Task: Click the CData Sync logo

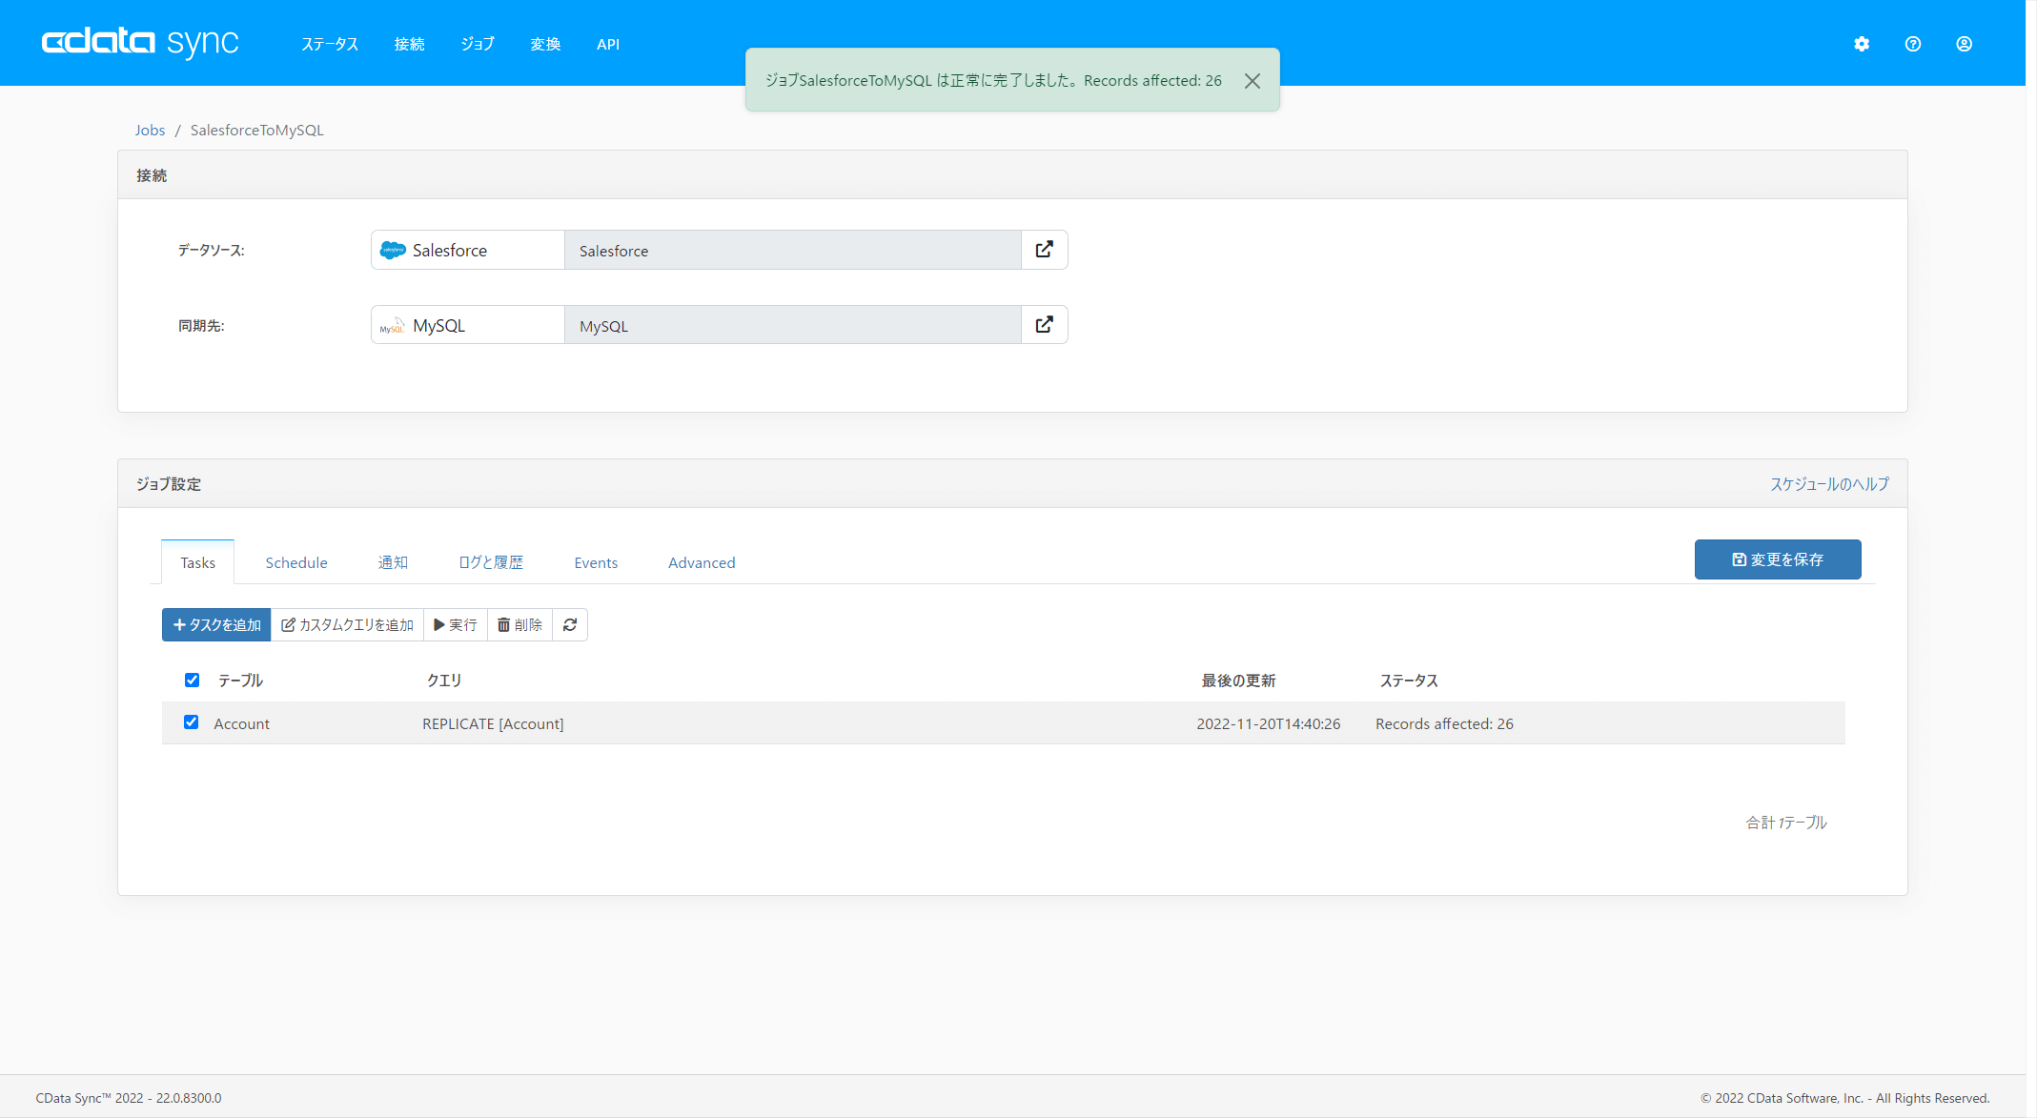Action: 140,42
